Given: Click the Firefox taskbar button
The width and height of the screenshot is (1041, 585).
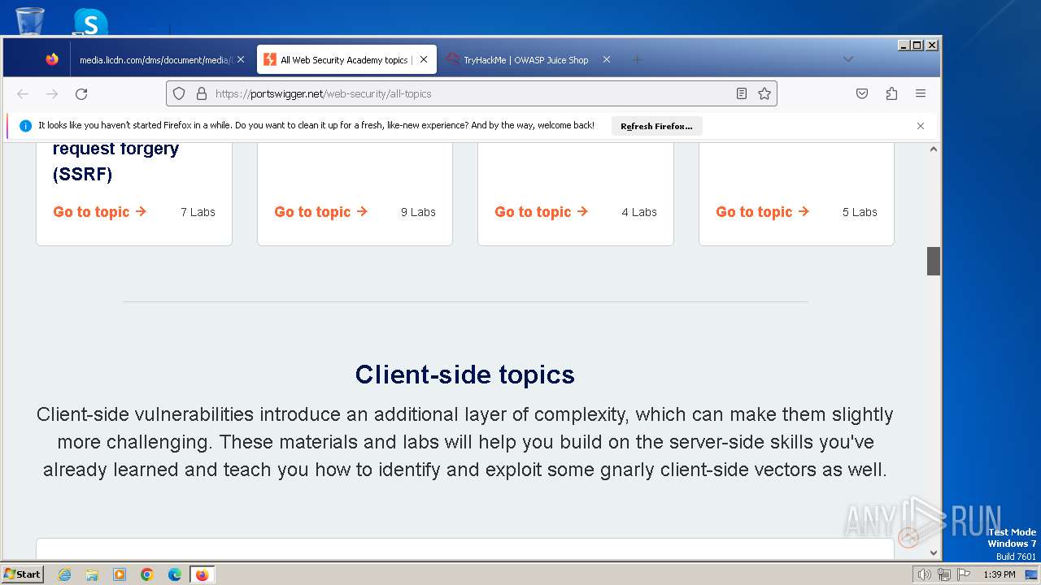Looking at the screenshot, I should coord(202,574).
